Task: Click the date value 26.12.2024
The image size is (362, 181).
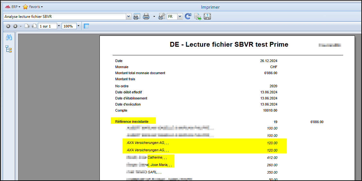Action: tap(269, 61)
